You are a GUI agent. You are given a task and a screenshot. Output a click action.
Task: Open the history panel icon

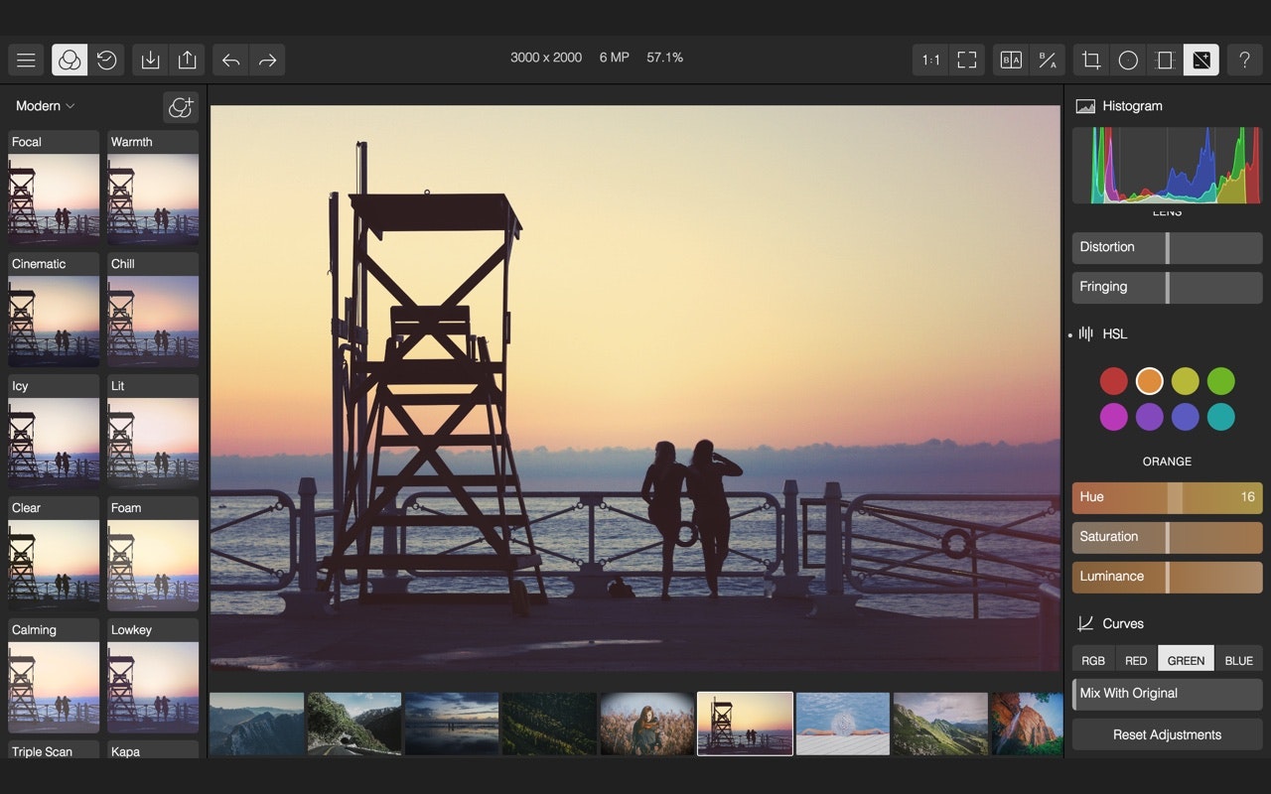click(x=106, y=61)
